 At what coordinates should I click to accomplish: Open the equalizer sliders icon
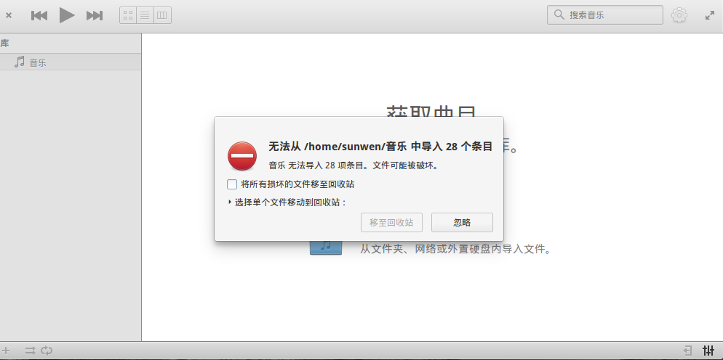coord(708,351)
